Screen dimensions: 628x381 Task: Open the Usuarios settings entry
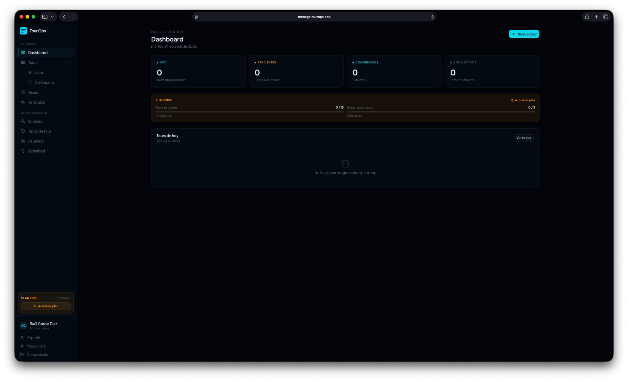(35, 141)
